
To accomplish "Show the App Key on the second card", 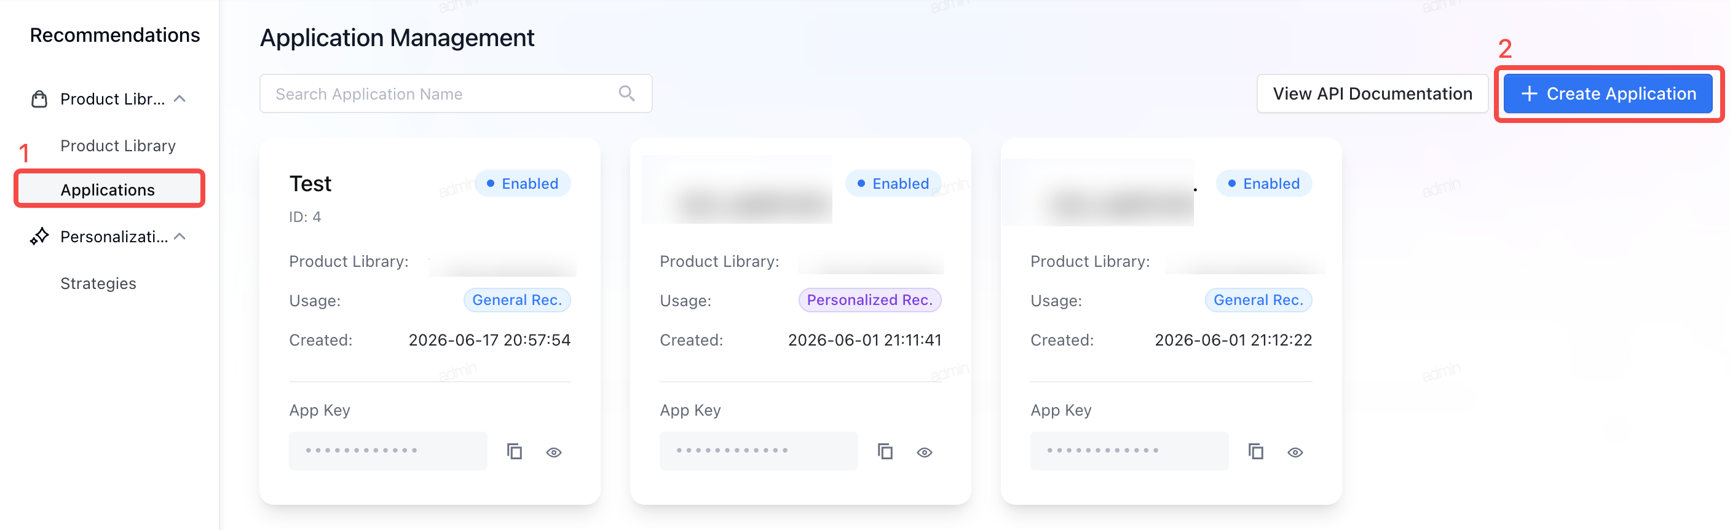I will pyautogui.click(x=925, y=452).
